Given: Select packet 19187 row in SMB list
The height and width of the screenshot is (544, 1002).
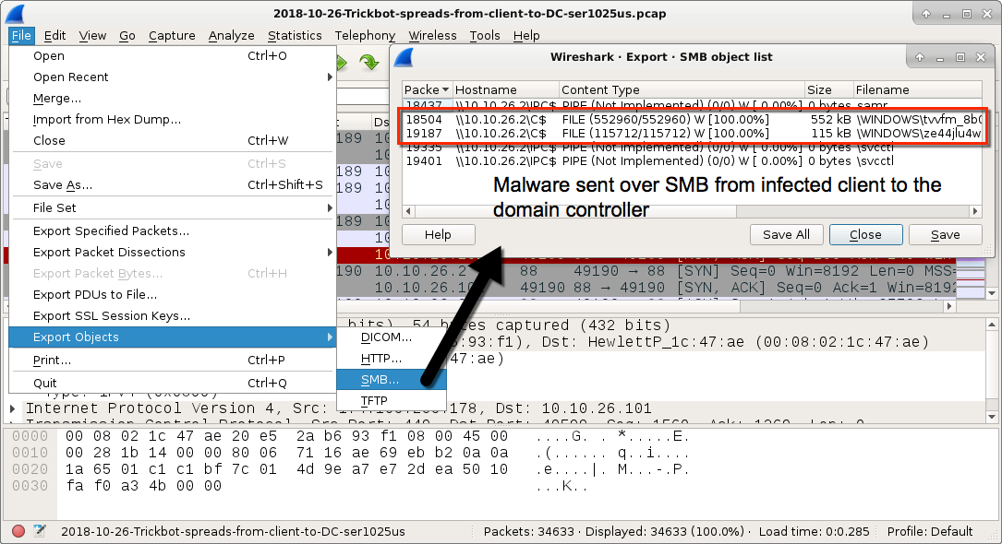Looking at the screenshot, I should 692,134.
